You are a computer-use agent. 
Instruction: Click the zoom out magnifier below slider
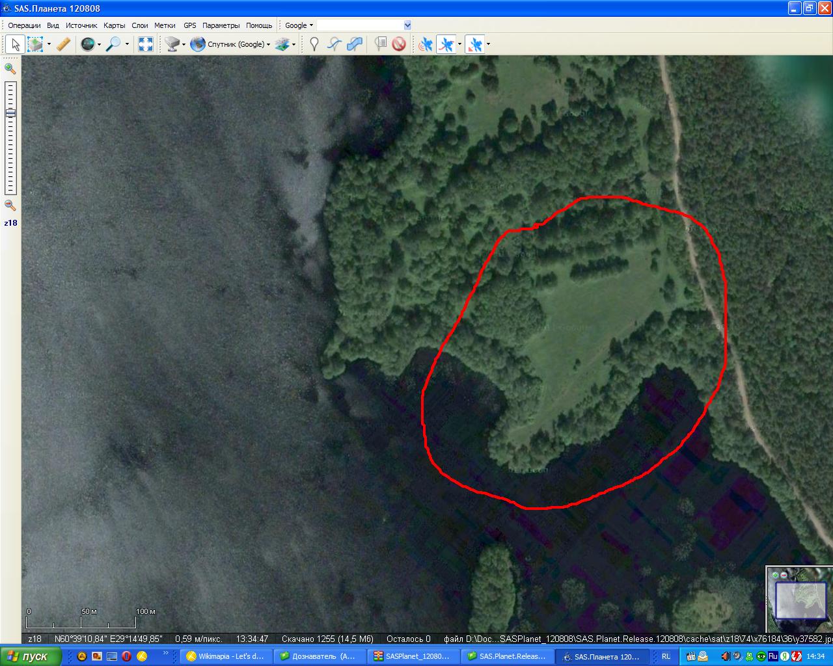point(10,206)
